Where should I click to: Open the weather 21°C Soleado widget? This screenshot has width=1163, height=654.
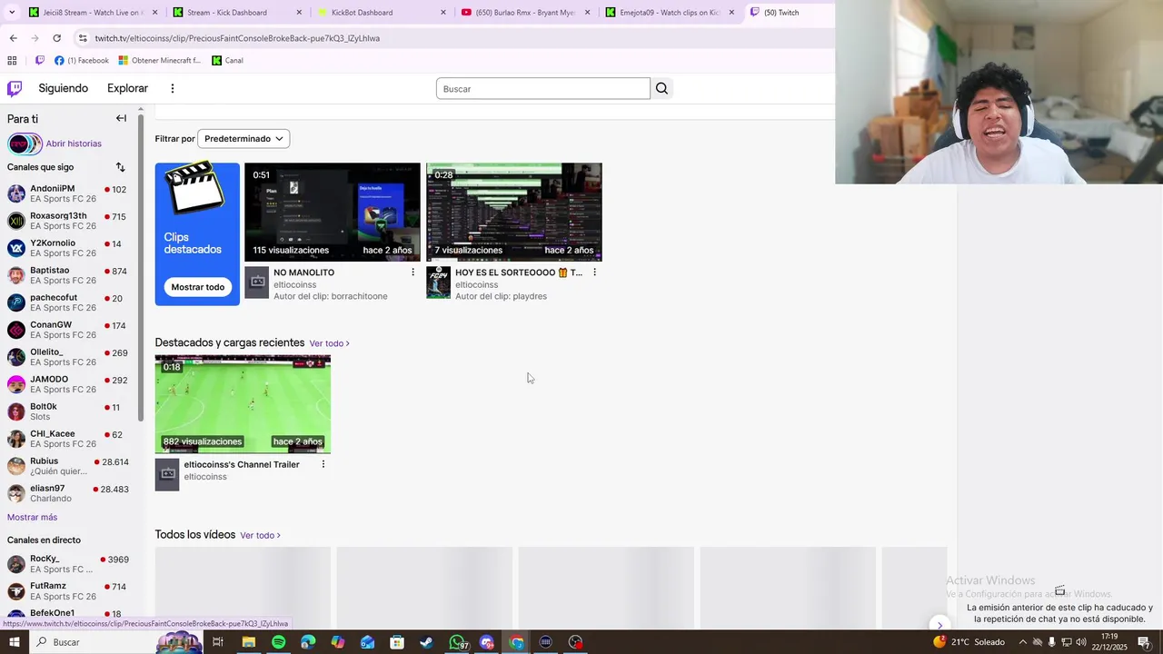(x=969, y=642)
